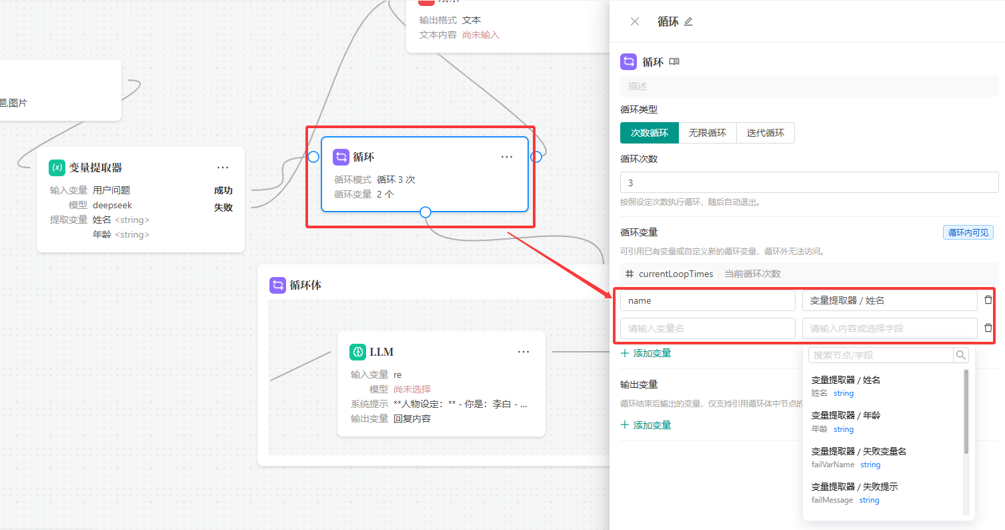Add a loop variable under 循环变量
This screenshot has width=1005, height=530.
click(646, 353)
